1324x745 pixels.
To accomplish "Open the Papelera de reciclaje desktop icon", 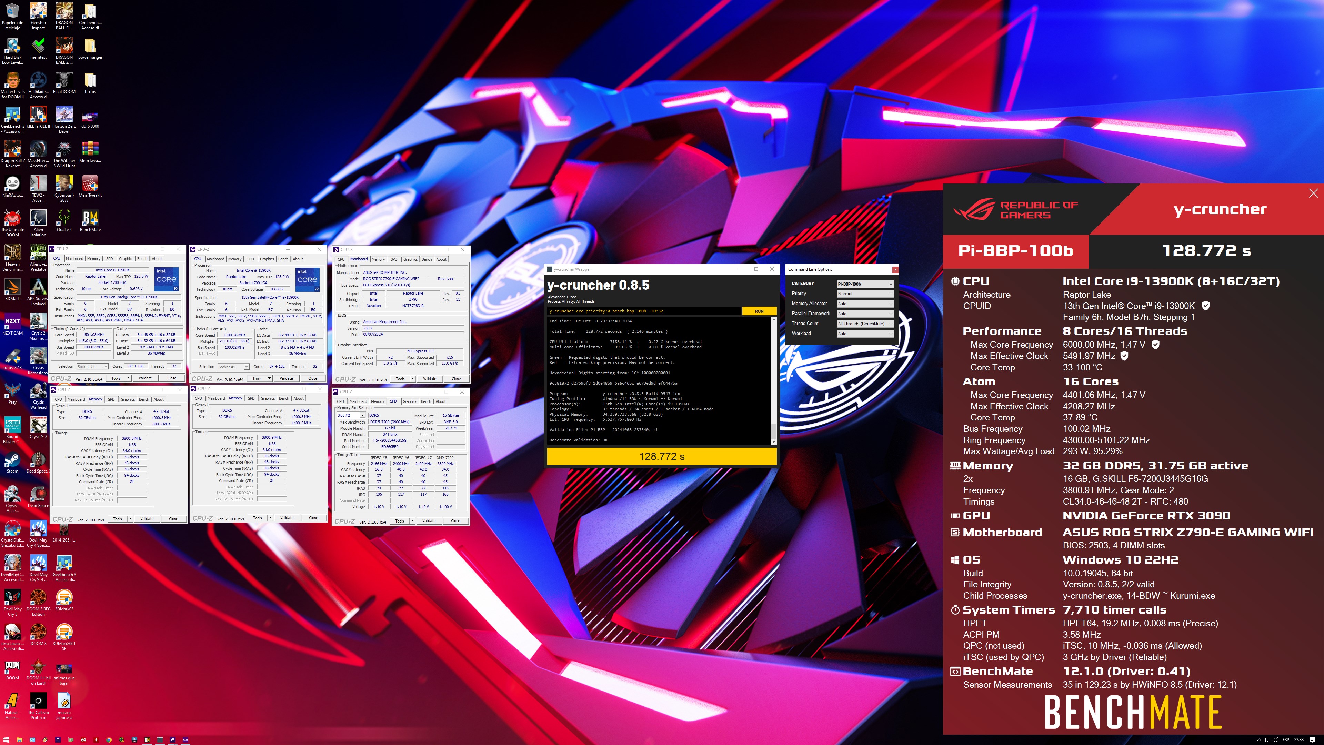I will 12,16.
